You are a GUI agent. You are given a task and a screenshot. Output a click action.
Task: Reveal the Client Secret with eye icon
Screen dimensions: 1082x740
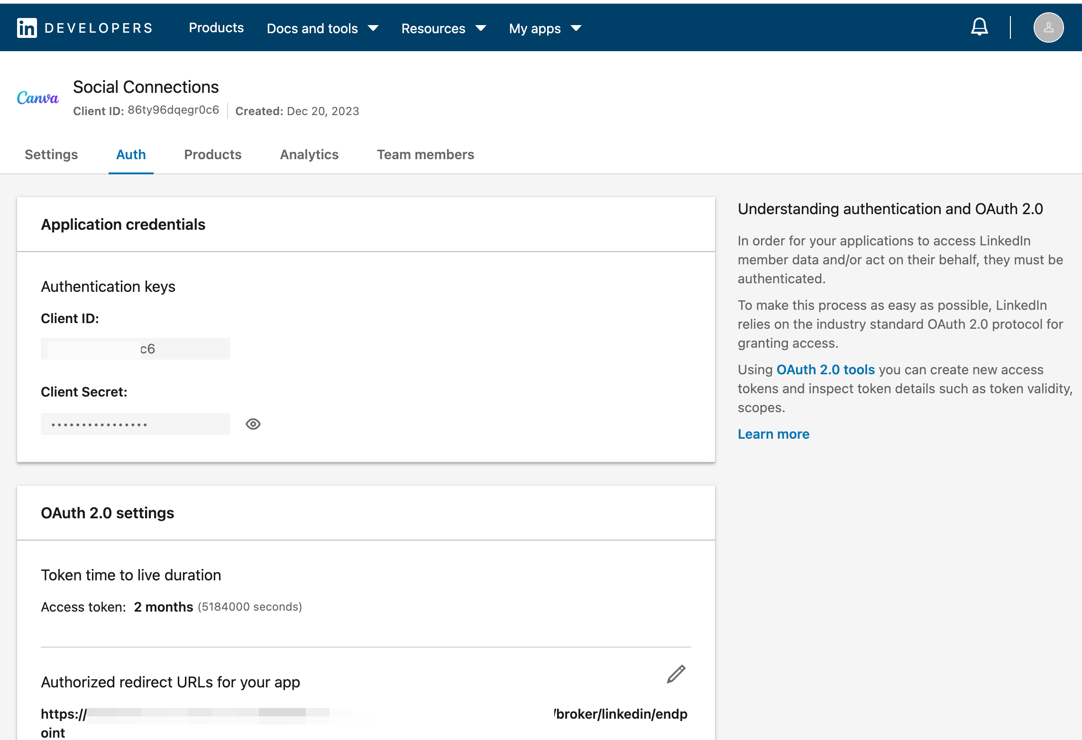pos(253,424)
